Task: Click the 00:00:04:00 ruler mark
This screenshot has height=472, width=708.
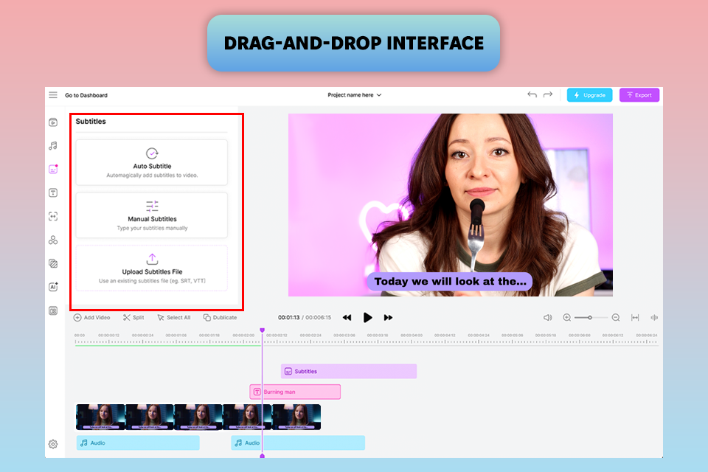Action: point(412,335)
